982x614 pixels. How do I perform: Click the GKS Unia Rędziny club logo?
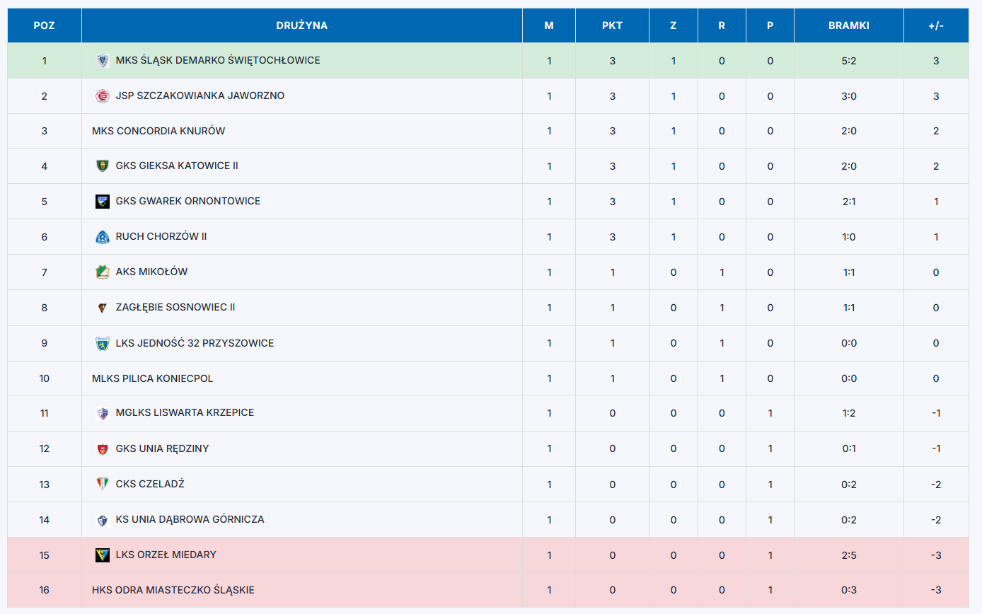click(x=103, y=449)
